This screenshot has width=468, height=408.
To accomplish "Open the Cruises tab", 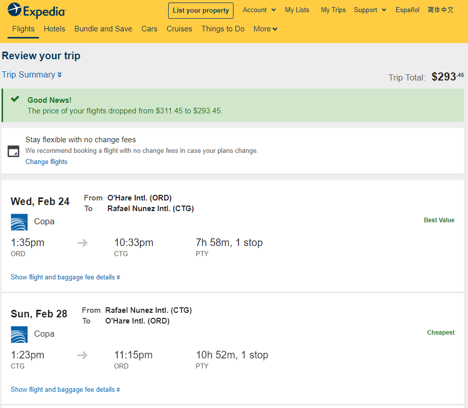I will (x=179, y=29).
